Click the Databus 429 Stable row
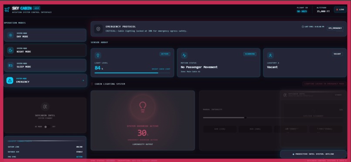The height and width of the screenshot is (162, 351). (x=45, y=152)
